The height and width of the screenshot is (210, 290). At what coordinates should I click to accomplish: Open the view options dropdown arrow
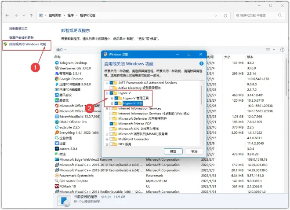tap(274, 50)
